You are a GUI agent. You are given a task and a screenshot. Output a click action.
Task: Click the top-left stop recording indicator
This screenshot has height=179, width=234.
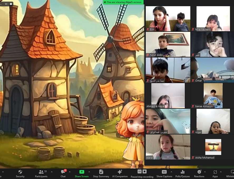[11, 4]
